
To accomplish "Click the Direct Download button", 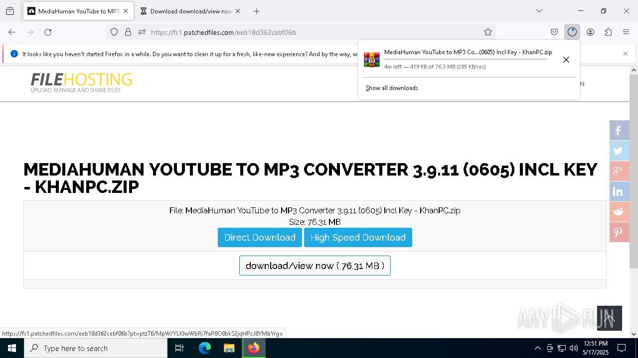I will (x=260, y=237).
